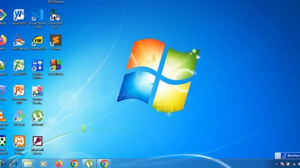Launch Visual Studio Code from the desktop

[x=37, y=19]
